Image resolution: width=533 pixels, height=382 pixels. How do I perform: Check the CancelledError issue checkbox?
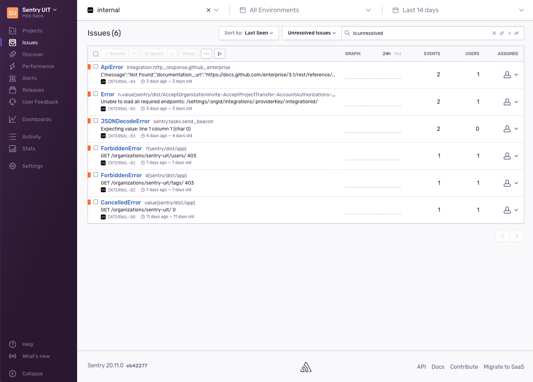(x=96, y=202)
